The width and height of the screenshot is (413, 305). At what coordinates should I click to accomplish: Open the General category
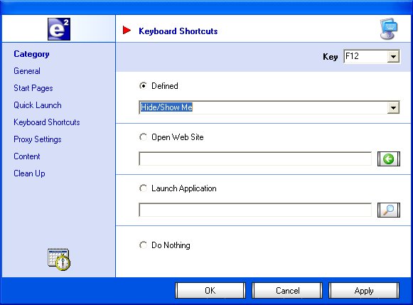[x=27, y=71]
